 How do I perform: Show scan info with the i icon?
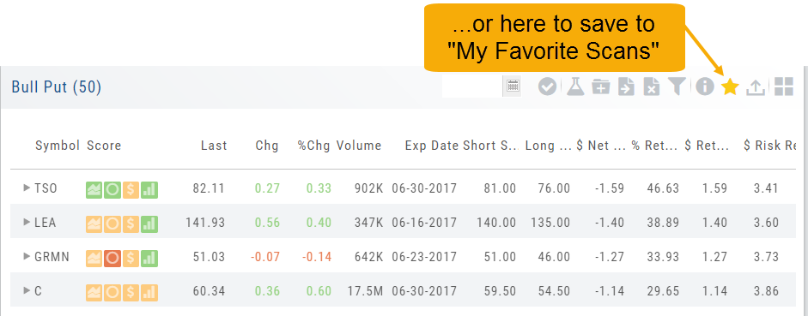(704, 86)
